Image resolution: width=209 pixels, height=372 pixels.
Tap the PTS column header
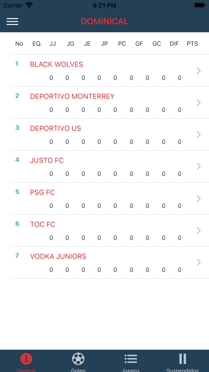click(192, 44)
